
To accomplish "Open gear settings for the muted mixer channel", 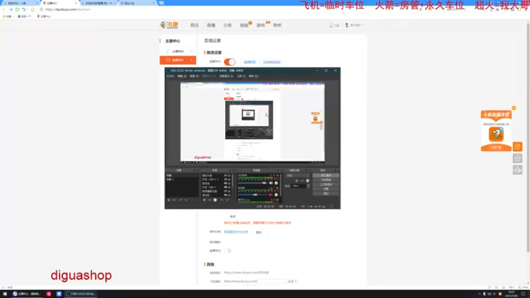I will pos(276,195).
